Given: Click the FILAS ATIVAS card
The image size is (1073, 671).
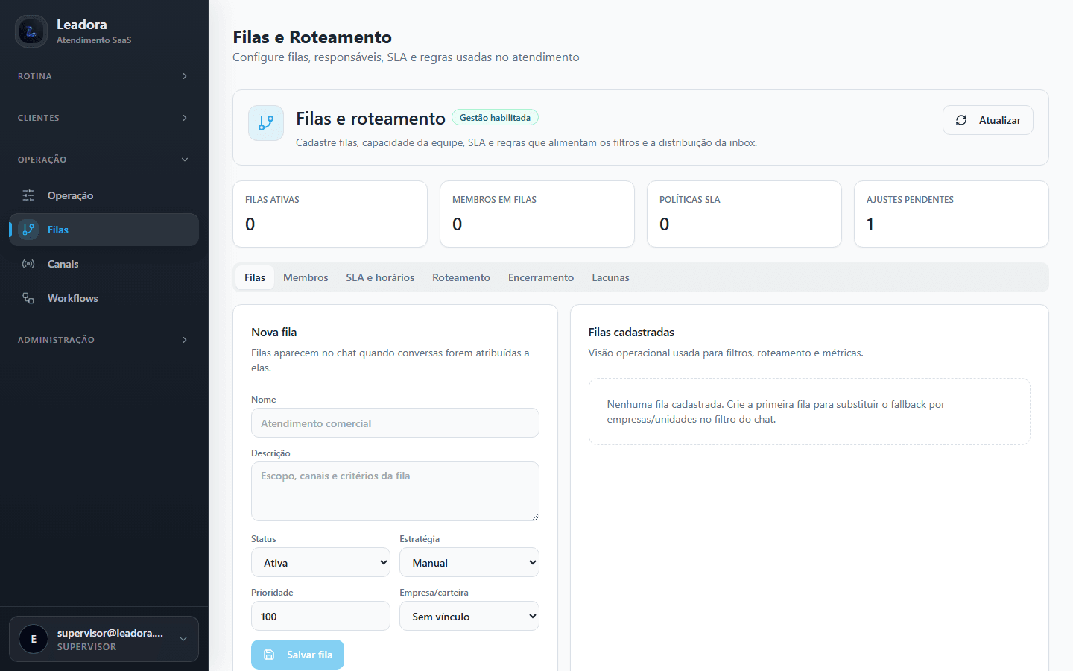Looking at the screenshot, I should [x=330, y=214].
